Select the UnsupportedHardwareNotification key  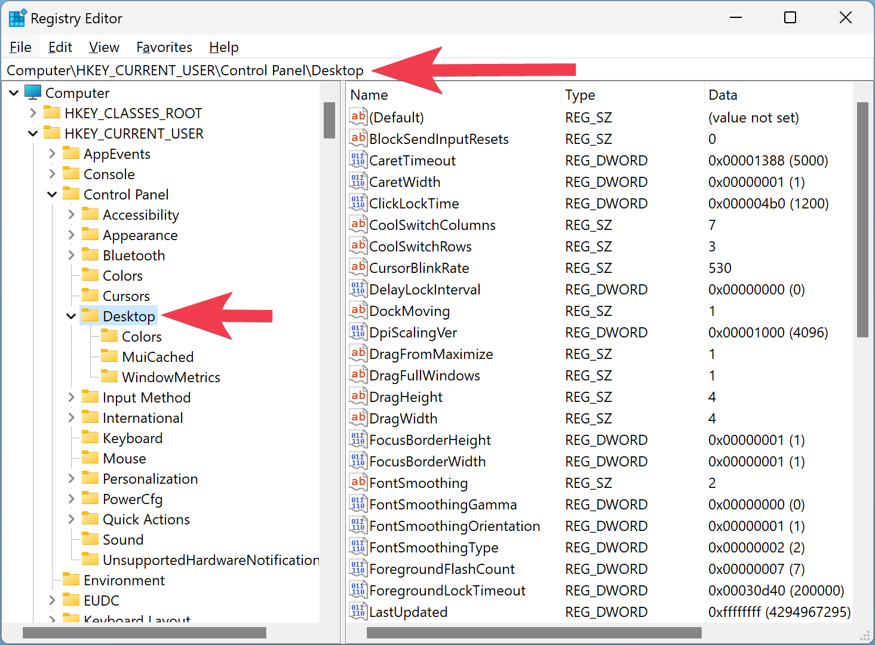(x=211, y=560)
